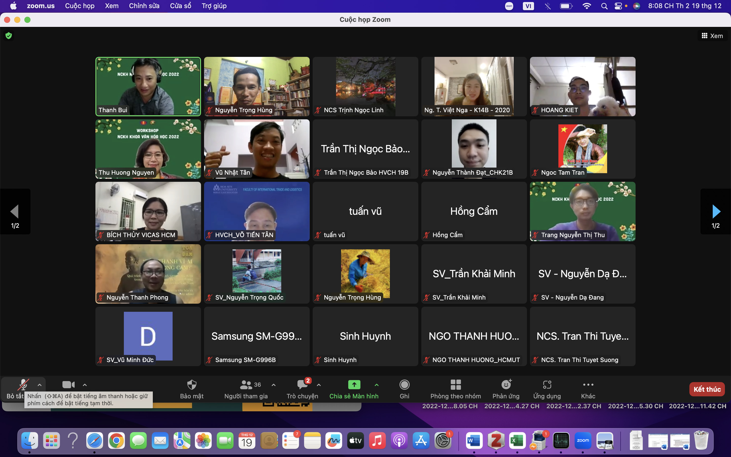This screenshot has width=731, height=457.
Task: Open Microsoft Excel in the Dock
Action: point(517,440)
